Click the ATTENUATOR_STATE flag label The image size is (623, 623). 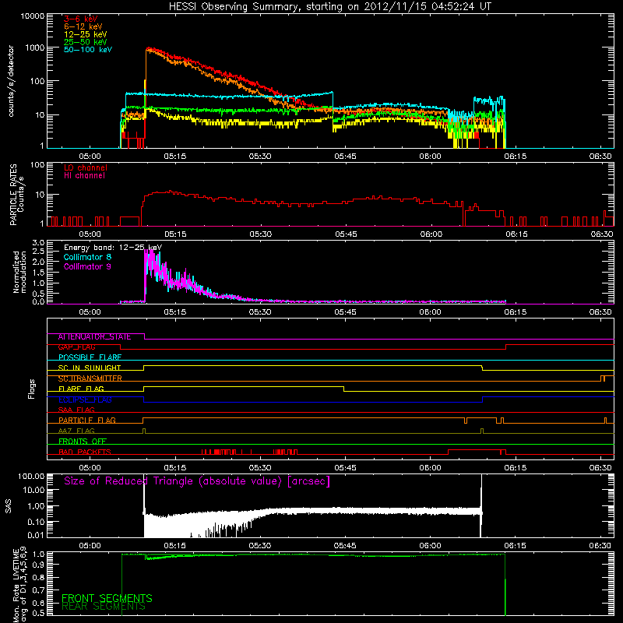coord(94,337)
